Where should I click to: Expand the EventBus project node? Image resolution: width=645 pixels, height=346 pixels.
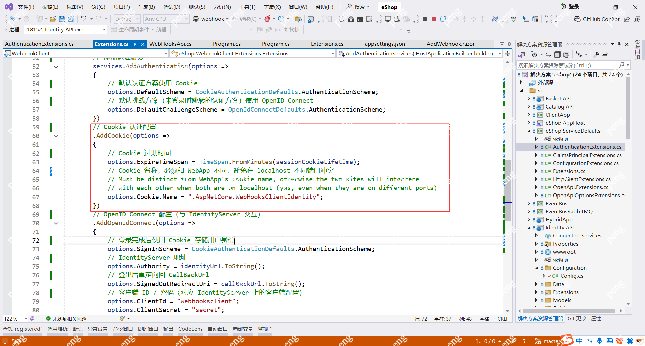pyautogui.click(x=529, y=203)
